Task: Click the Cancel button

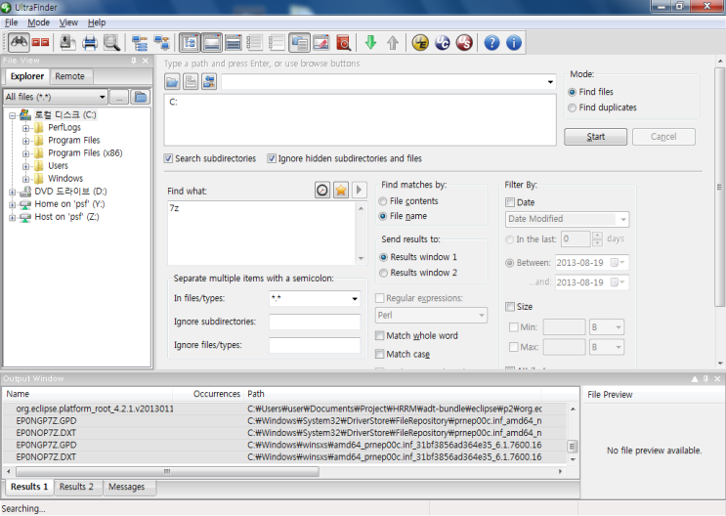Action: 663,137
